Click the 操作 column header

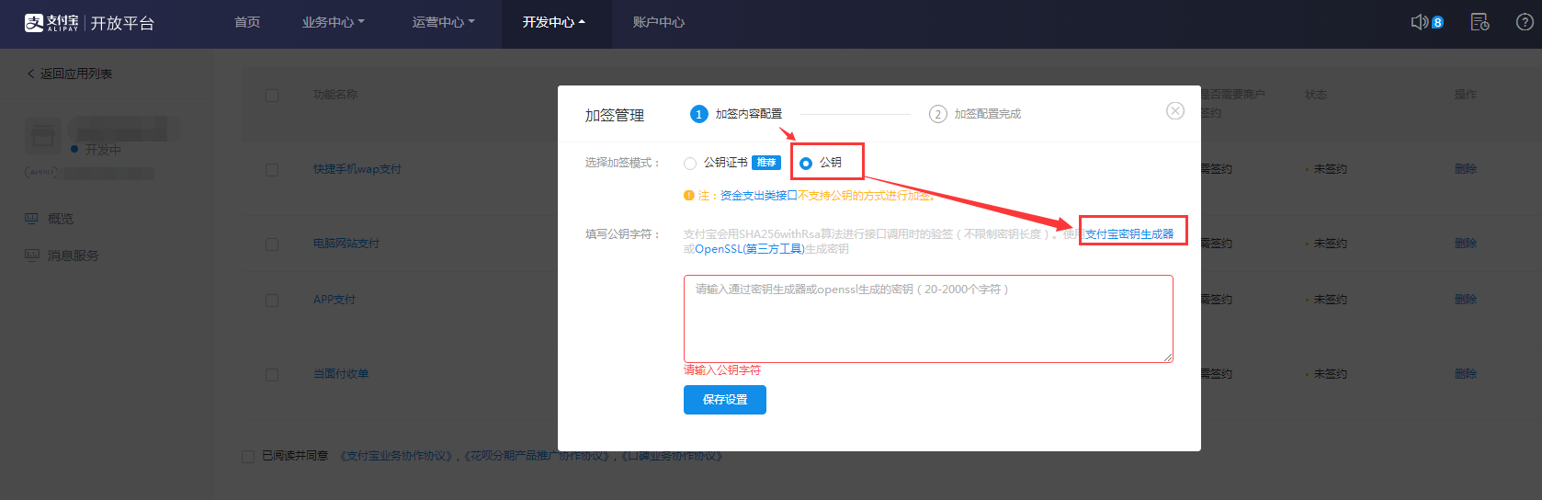1466,95
